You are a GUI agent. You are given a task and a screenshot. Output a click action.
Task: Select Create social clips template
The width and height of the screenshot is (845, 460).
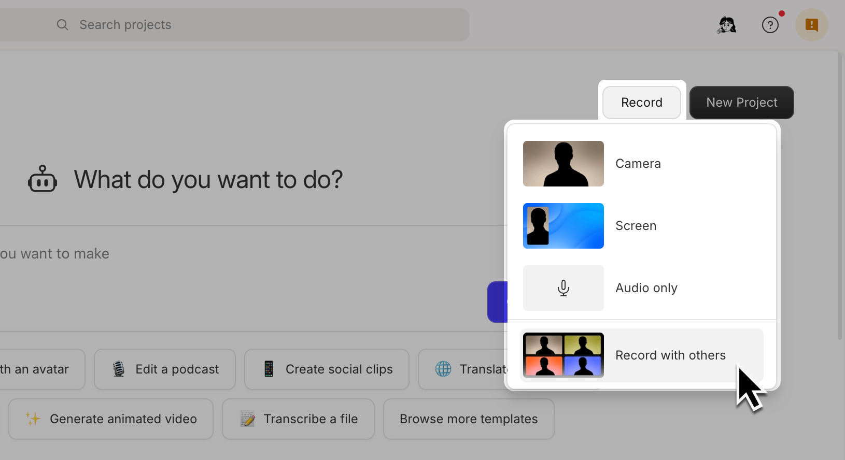327,369
